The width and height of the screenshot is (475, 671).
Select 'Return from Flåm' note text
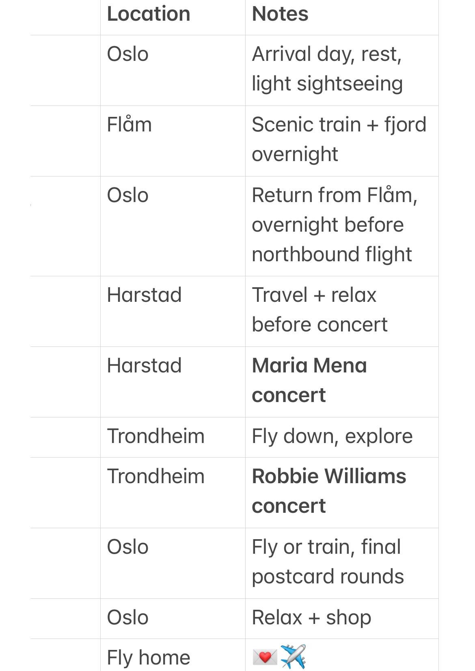335,195
